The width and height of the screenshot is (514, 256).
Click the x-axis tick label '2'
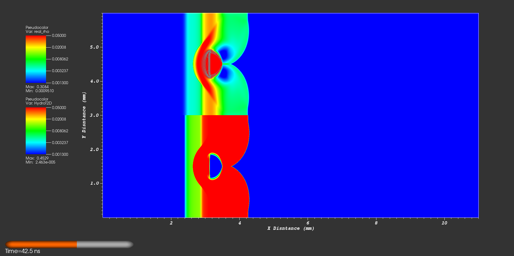point(171,223)
